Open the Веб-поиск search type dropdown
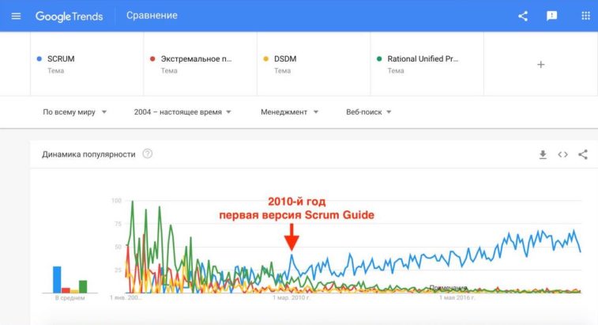 [369, 112]
